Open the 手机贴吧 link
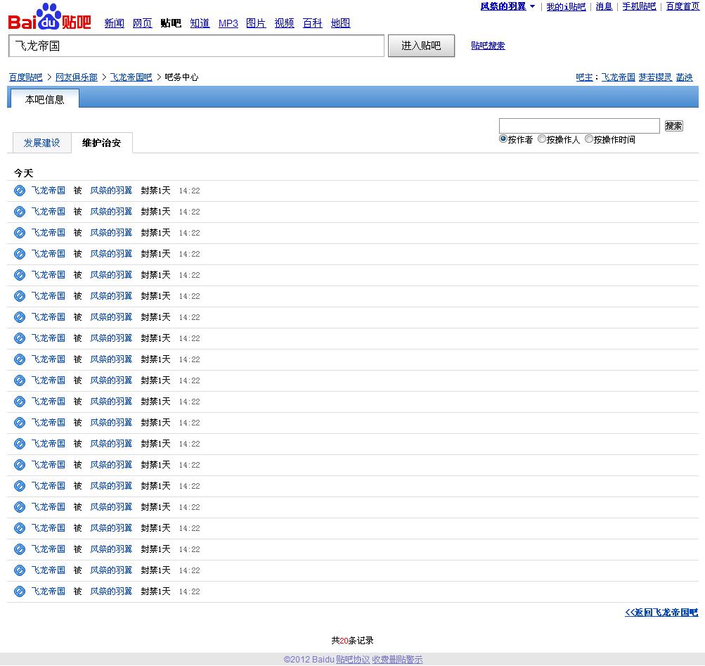Viewport: 705px width, 666px height. pos(639,6)
